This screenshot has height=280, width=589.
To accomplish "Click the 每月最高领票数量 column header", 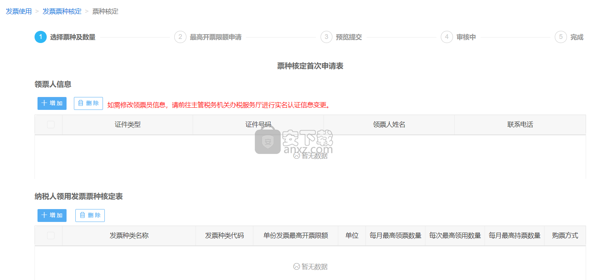I will (395, 236).
